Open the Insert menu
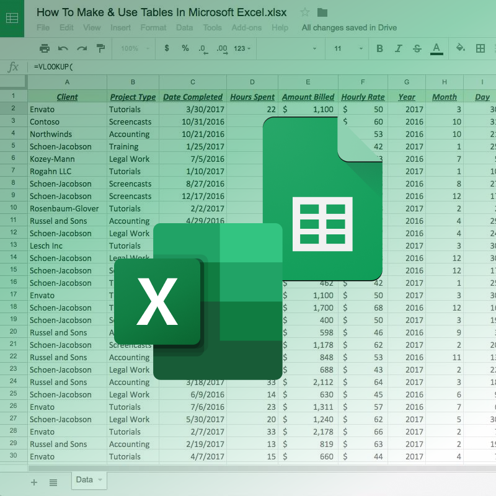The width and height of the screenshot is (496, 496). point(120,27)
